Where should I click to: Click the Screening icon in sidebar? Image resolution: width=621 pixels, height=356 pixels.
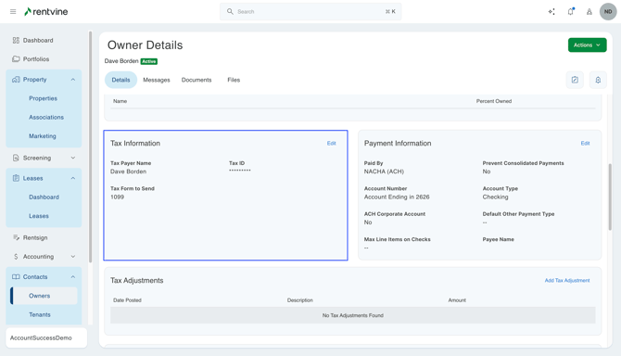[16, 158]
